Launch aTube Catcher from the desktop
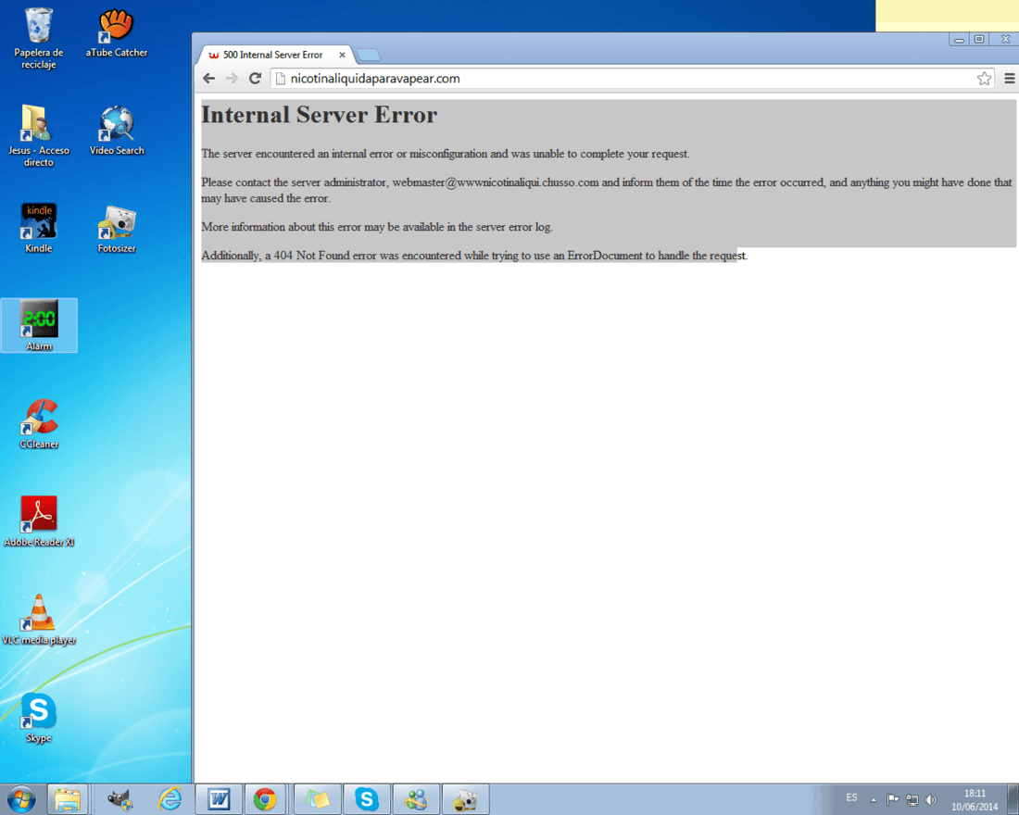1019x815 pixels. coord(117,32)
